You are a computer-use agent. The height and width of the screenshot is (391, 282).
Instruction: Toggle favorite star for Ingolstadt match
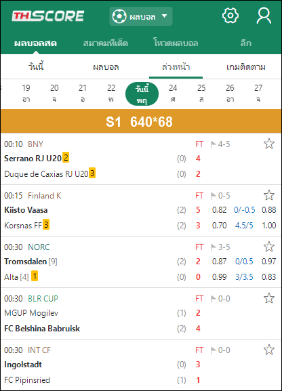point(268,350)
